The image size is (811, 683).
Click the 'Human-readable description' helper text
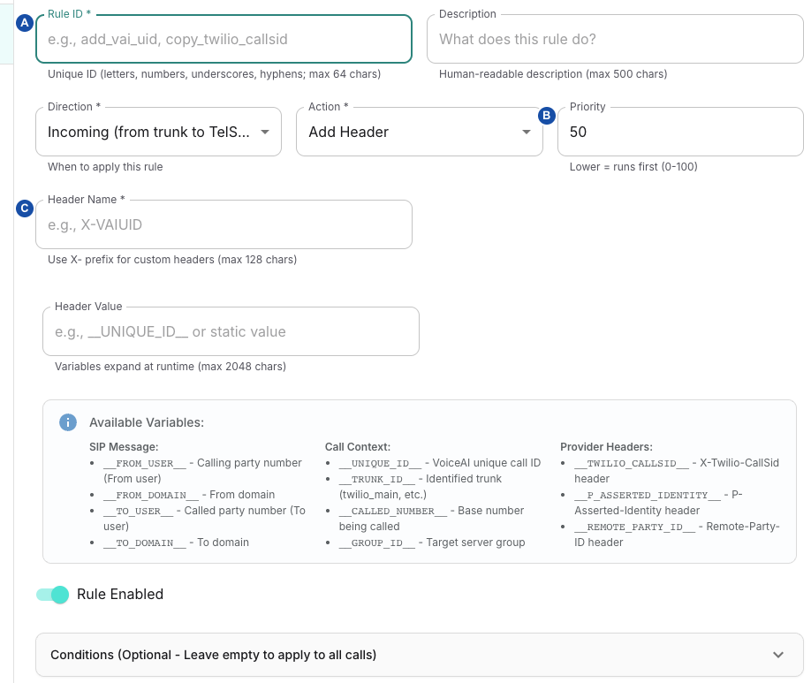pos(553,74)
